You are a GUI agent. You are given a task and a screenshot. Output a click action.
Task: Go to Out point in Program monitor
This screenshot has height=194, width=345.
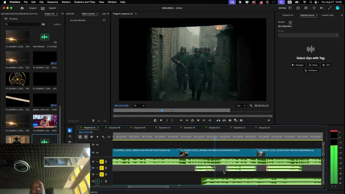coord(210,120)
